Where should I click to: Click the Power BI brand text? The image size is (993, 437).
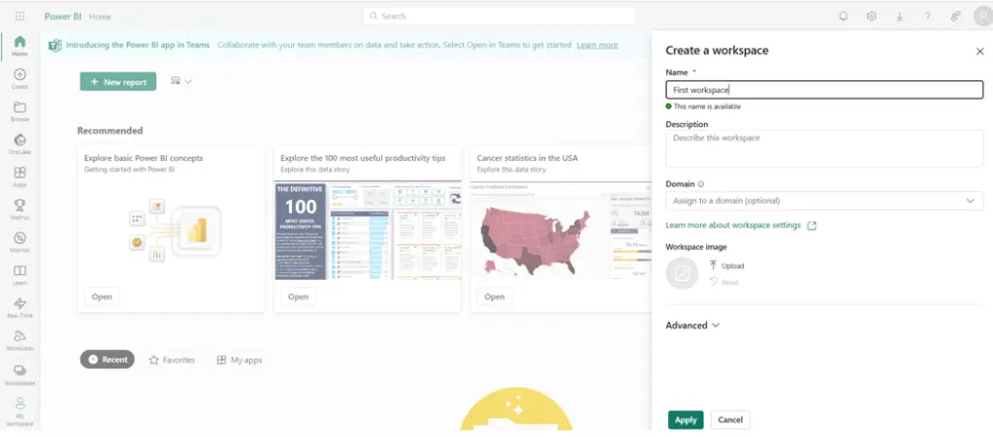pos(63,16)
